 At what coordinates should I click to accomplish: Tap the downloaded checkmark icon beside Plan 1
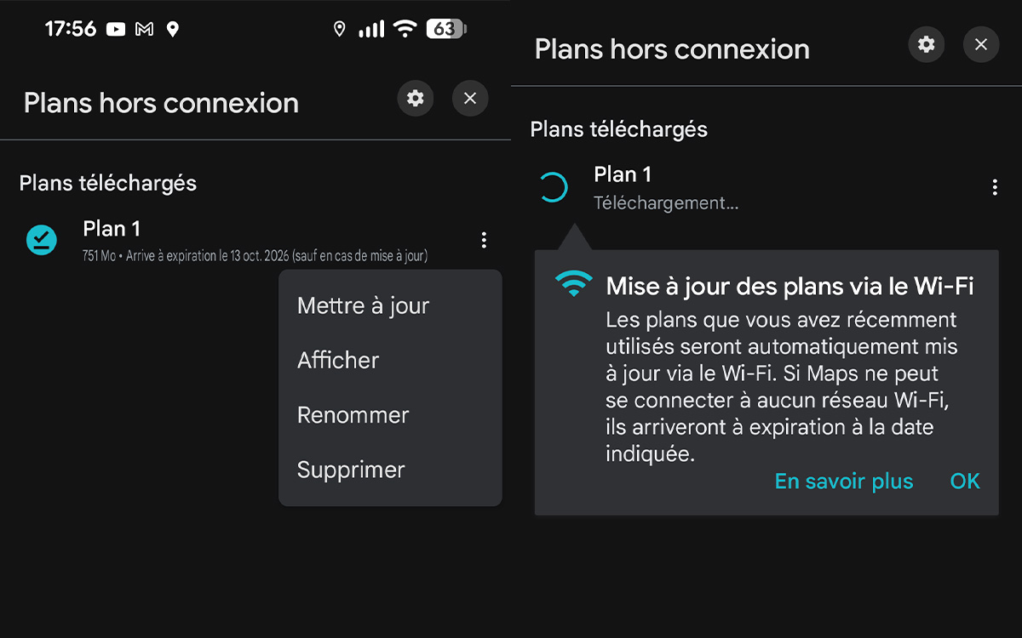(41, 240)
